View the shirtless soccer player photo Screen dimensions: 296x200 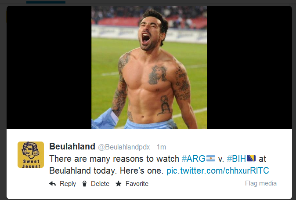pos(149,67)
